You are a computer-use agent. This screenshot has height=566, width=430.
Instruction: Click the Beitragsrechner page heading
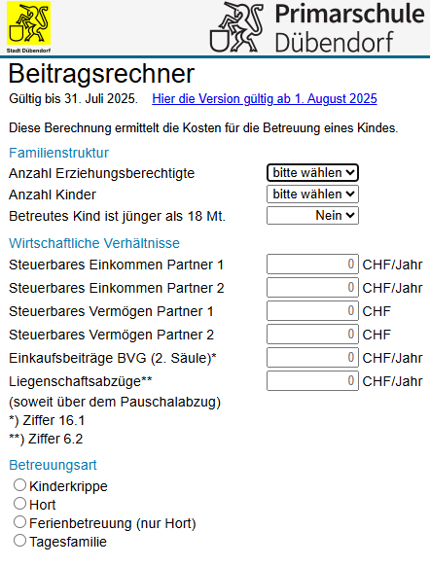click(x=101, y=74)
